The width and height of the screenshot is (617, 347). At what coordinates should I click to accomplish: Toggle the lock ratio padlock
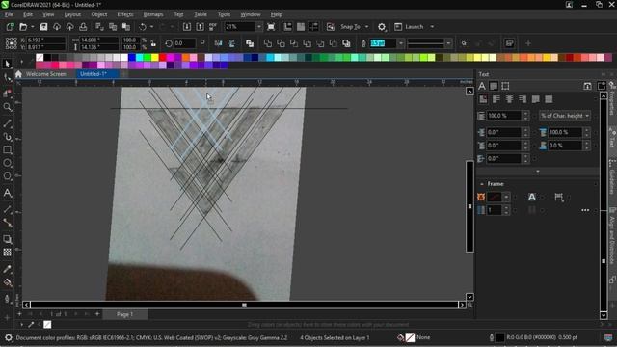click(153, 43)
